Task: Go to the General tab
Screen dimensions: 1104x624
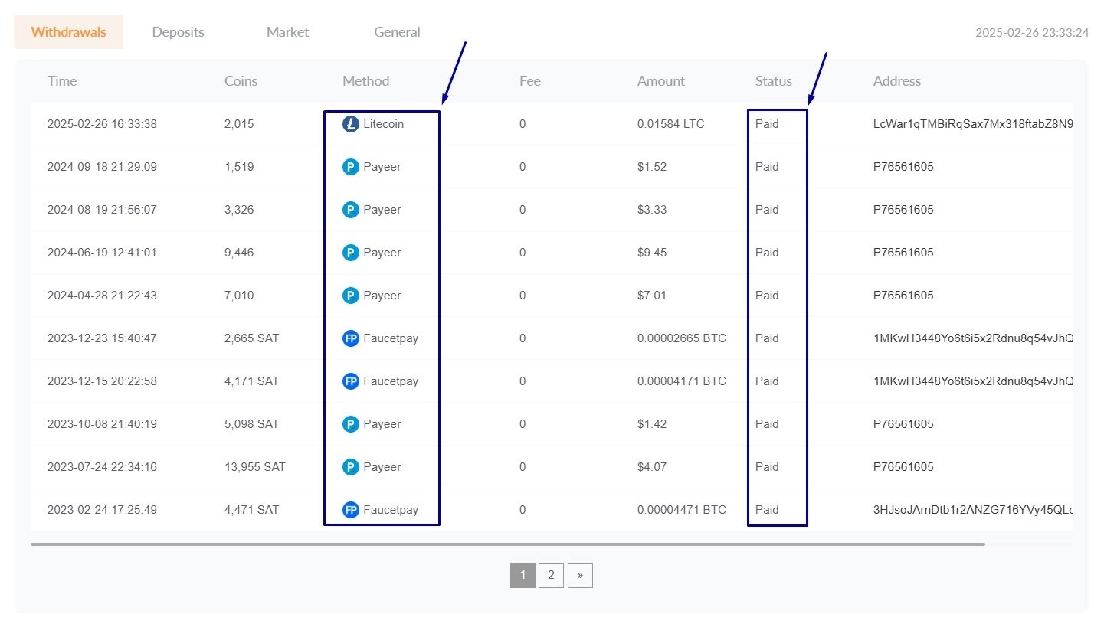Action: tap(397, 32)
